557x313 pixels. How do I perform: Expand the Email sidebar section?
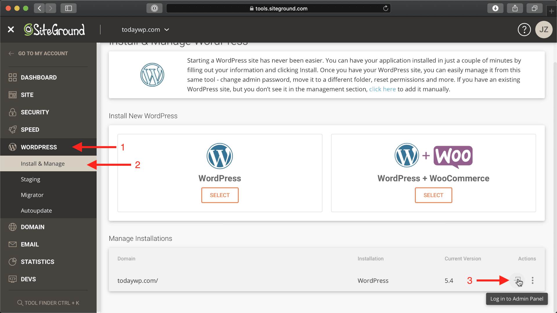48,244
